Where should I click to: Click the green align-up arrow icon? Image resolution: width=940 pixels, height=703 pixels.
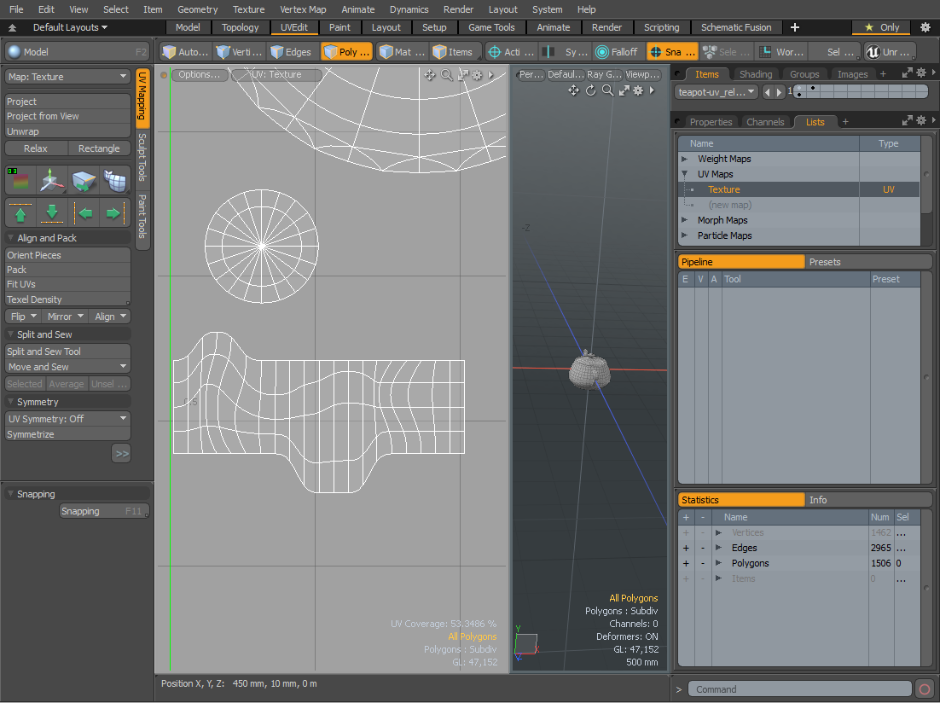pyautogui.click(x=20, y=212)
